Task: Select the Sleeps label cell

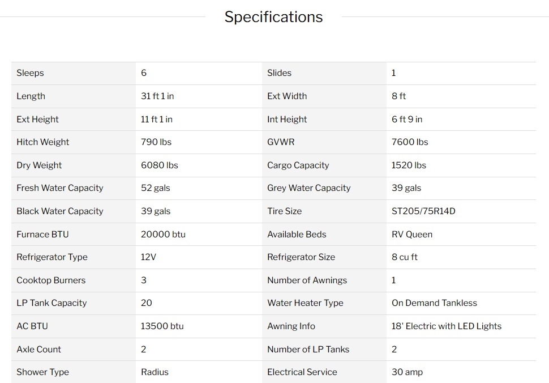Action: 31,73
